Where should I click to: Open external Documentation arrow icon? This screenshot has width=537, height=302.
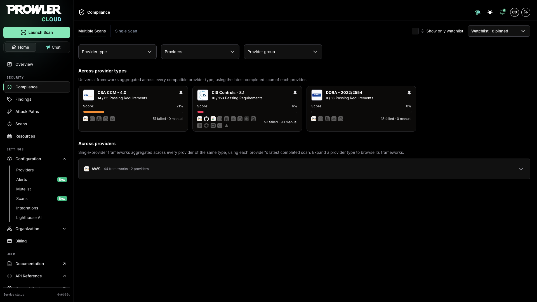coord(64,264)
